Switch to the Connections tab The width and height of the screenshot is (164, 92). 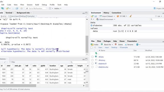(x=116, y=13)
